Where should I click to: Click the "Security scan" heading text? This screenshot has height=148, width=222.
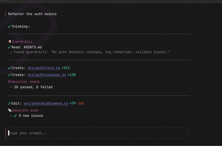(x=25, y=110)
